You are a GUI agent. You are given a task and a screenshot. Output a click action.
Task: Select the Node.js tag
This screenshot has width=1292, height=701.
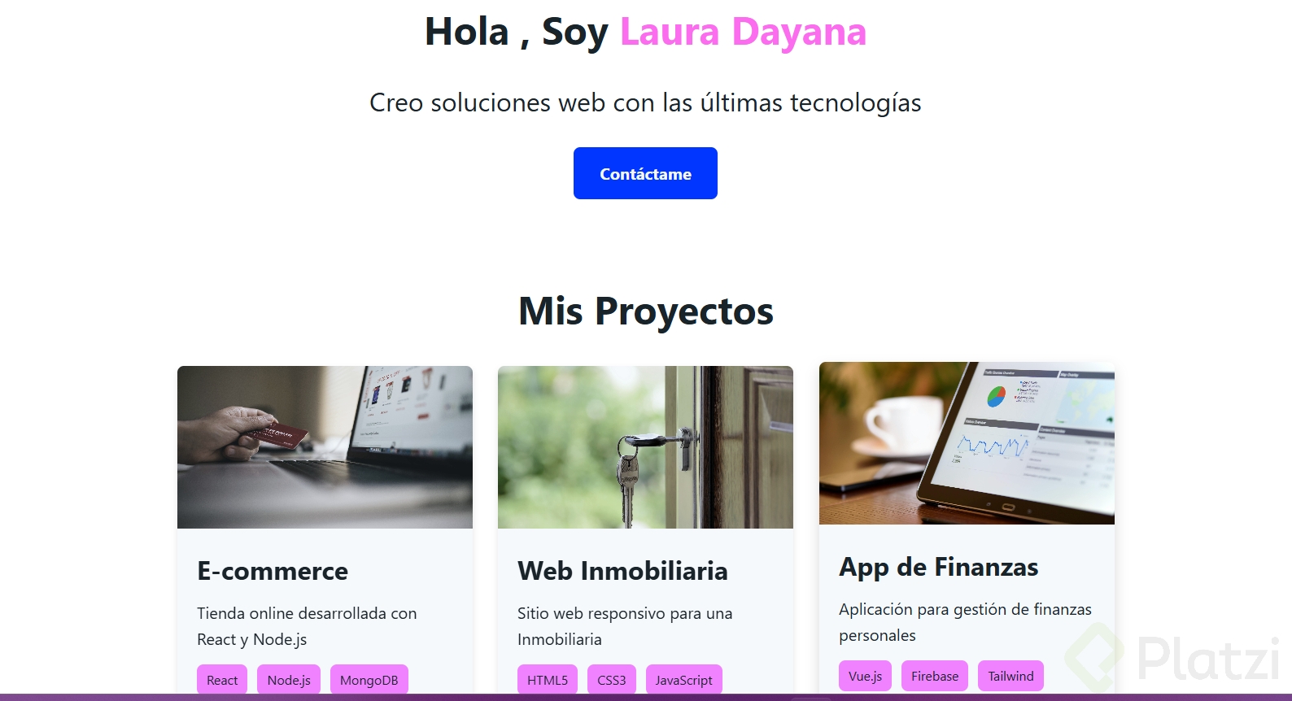point(289,680)
